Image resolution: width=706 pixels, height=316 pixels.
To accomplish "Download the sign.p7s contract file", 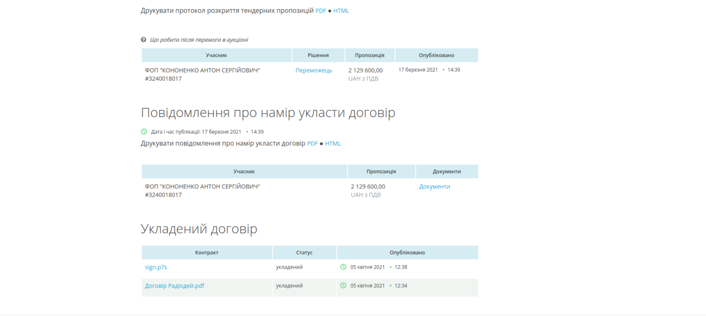I will tap(156, 267).
